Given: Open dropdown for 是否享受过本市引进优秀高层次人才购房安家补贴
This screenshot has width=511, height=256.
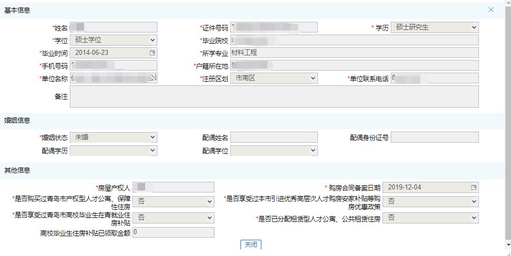Looking at the screenshot, I should (x=431, y=202).
